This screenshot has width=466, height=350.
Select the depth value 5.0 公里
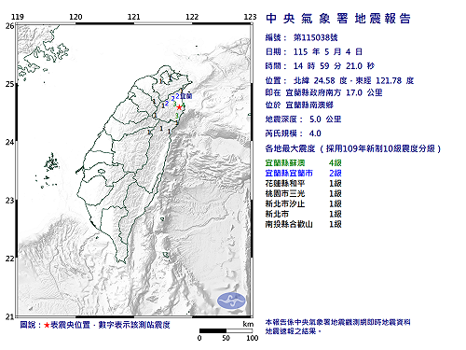pos(325,119)
